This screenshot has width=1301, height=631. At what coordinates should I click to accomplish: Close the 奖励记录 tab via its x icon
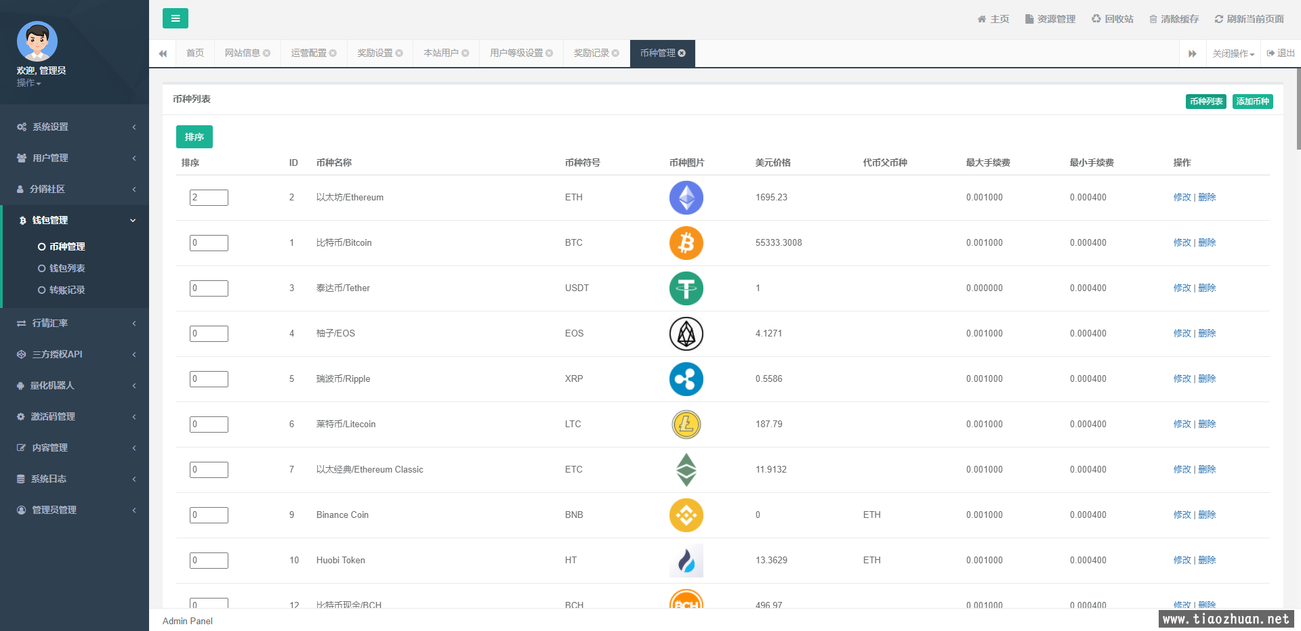coord(615,53)
